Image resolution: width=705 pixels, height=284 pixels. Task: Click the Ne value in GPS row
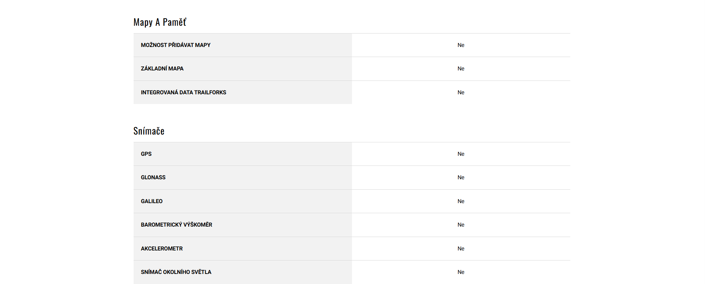(461, 154)
